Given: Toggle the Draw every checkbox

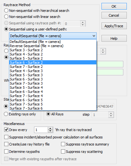Looking at the screenshot, I should pos(6,130).
